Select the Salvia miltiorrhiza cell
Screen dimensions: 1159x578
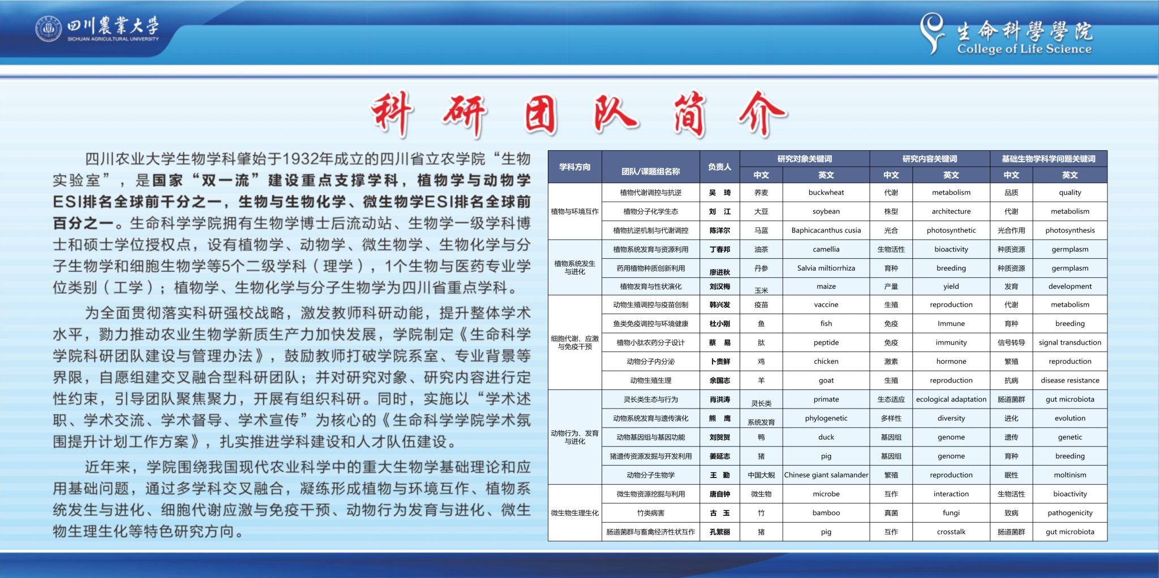pos(826,268)
